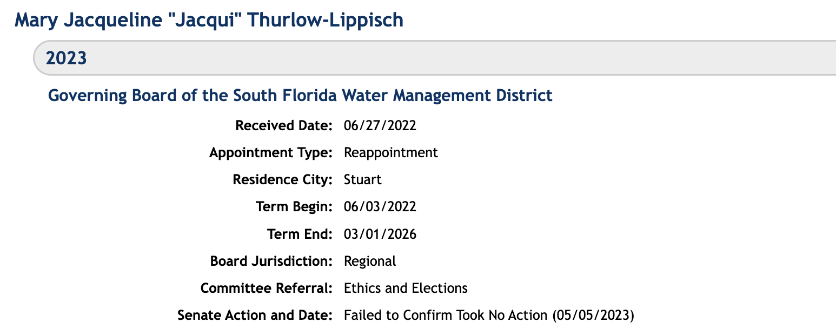836x335 pixels.
Task: Select the Term End date 03/01/2026
Action: (380, 234)
